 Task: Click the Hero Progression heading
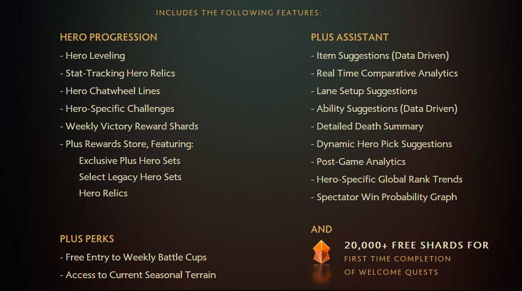pos(109,37)
